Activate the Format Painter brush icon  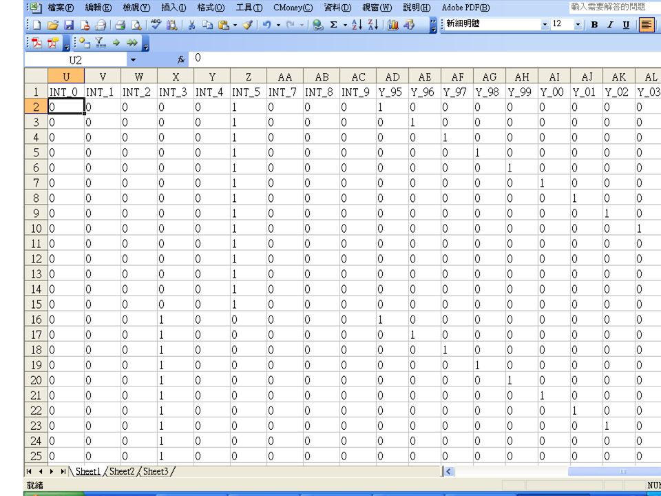click(249, 25)
